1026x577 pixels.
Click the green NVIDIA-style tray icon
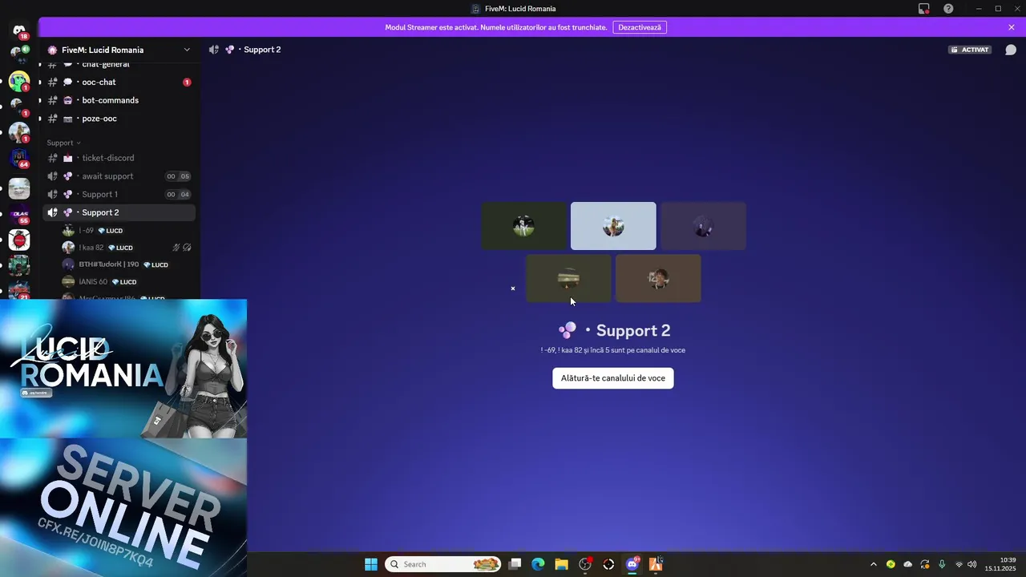[x=891, y=564]
